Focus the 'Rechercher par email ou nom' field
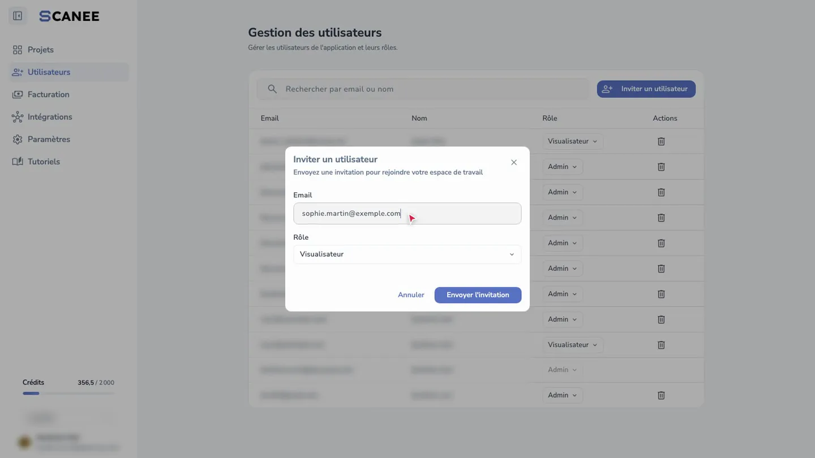This screenshot has width=815, height=458. tap(423, 89)
